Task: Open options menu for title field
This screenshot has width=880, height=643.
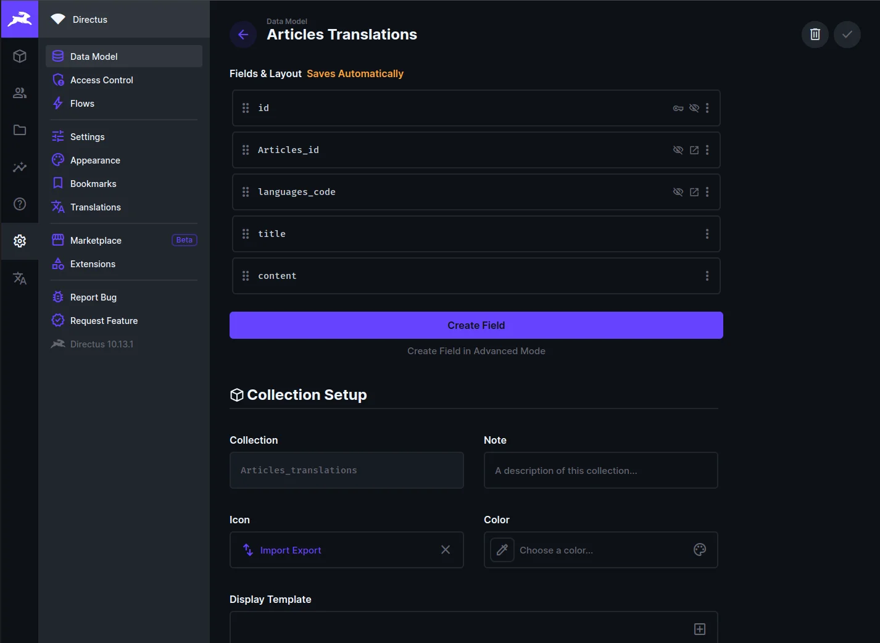Action: point(707,234)
